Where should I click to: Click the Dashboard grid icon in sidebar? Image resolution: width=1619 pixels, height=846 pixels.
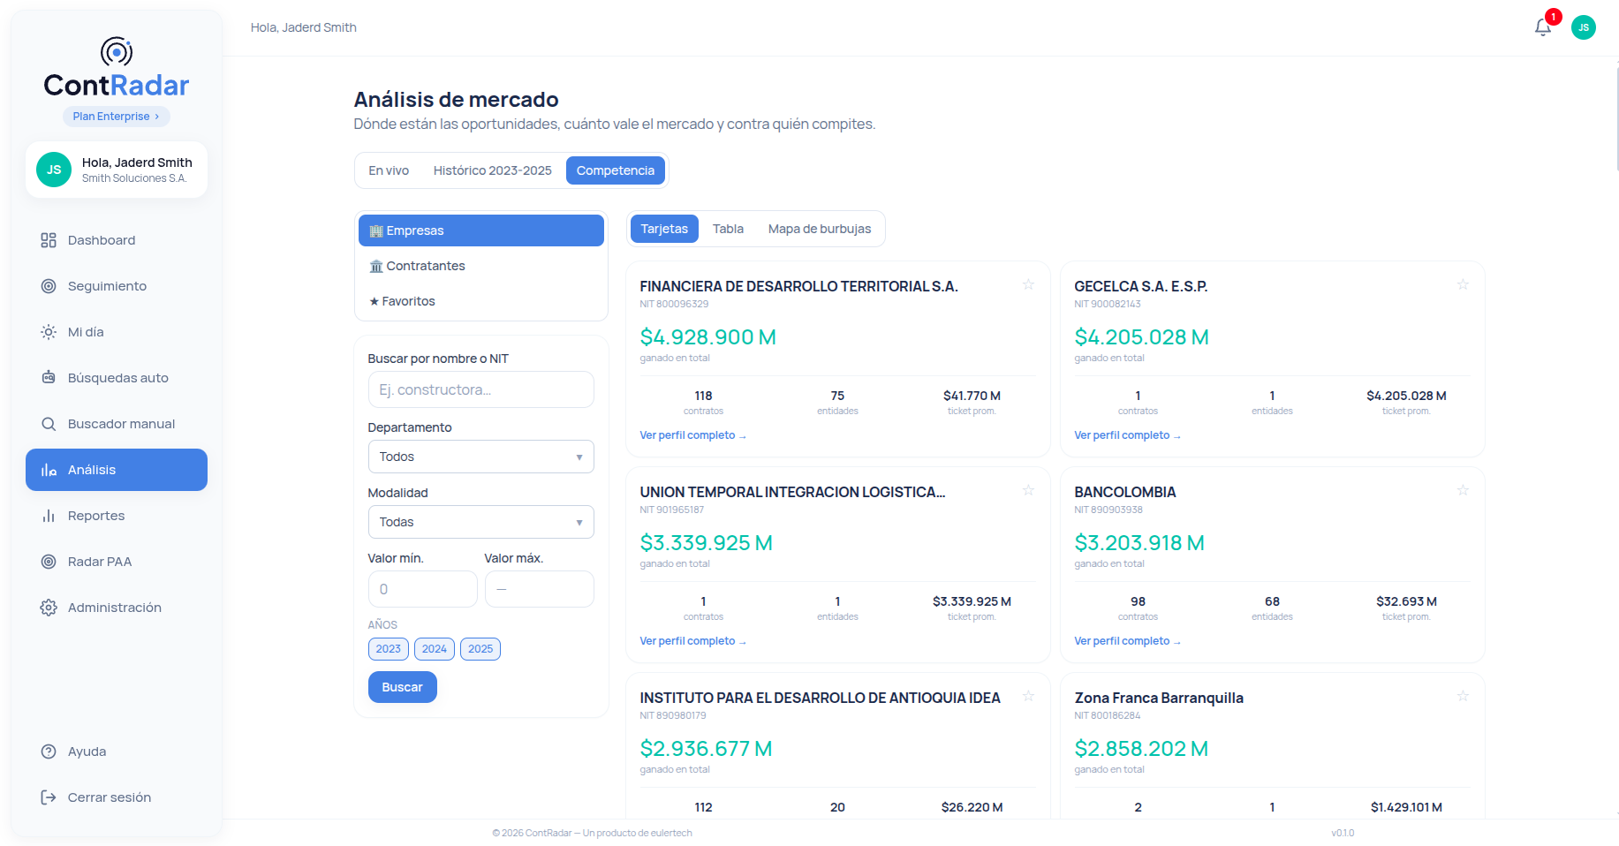49,240
